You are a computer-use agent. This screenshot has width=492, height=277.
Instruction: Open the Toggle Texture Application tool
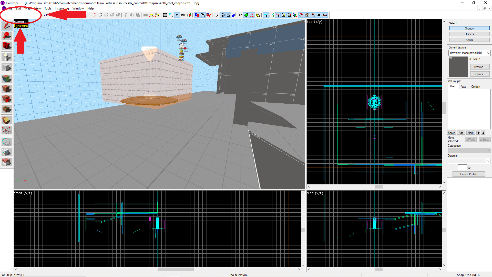click(x=7, y=78)
